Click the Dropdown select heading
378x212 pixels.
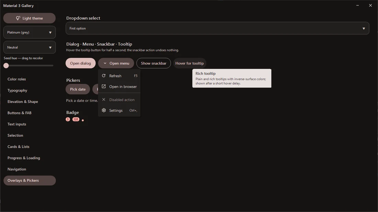pyautogui.click(x=83, y=18)
